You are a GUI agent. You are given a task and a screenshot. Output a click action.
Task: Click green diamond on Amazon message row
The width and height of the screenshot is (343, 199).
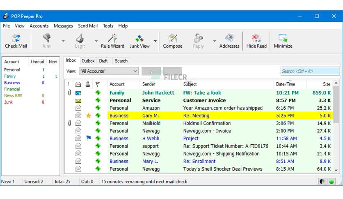point(98,108)
